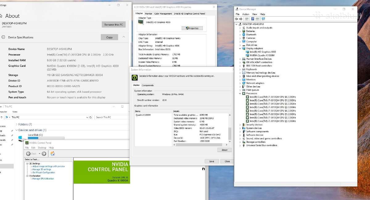Open the Action menu in Device Manager
The height and width of the screenshot is (200, 370).
[246, 14]
